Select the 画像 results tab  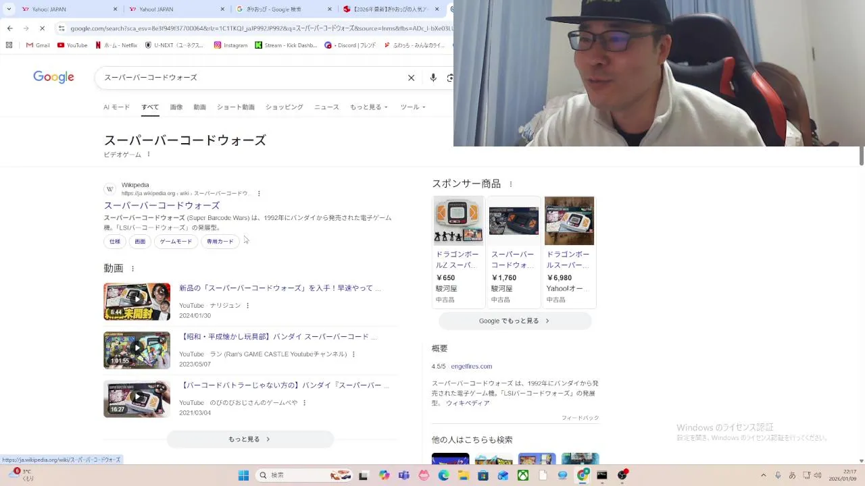(x=176, y=107)
